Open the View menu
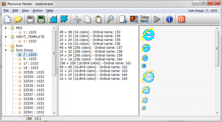 coord(25,11)
